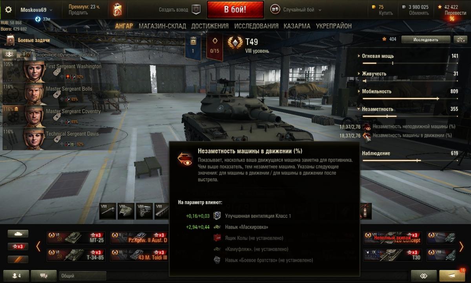Open Случайный бой battle mode dropdown
The width and height of the screenshot is (471, 283).
pos(296,10)
